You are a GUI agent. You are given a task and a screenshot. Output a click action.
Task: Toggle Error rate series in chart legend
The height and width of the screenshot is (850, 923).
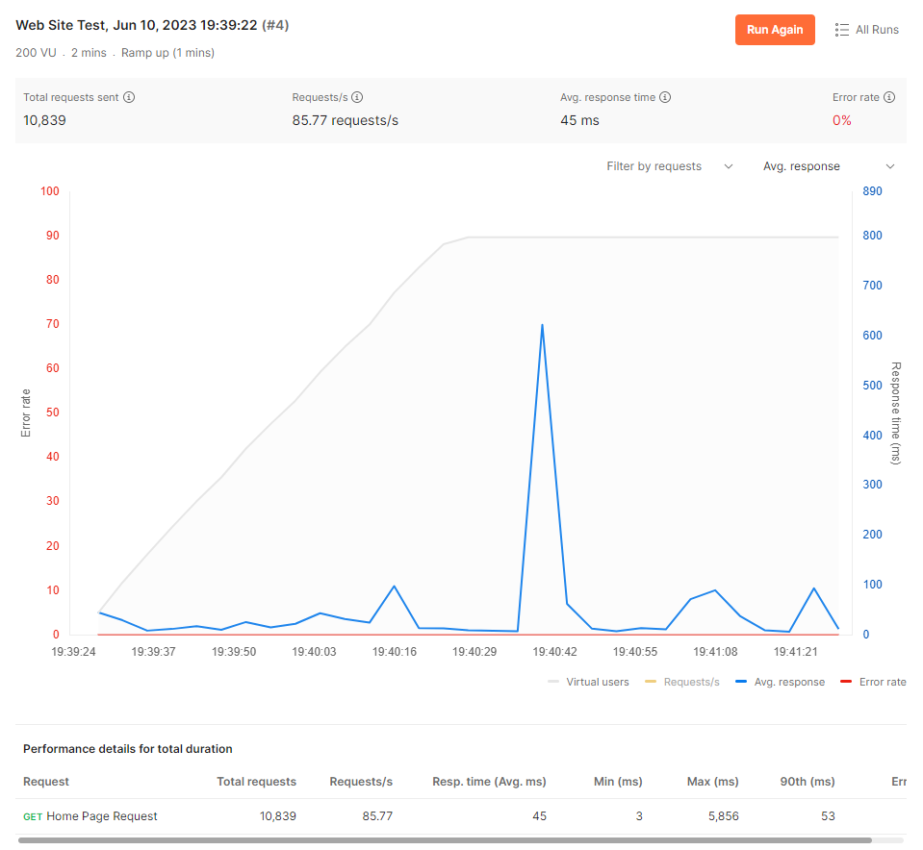click(882, 682)
